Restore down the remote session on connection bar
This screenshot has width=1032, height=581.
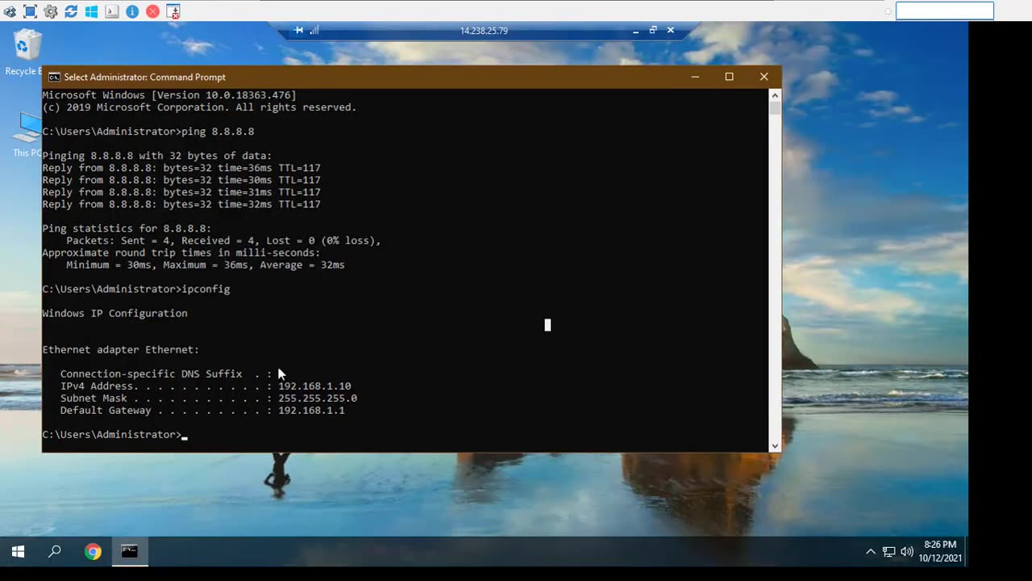coord(653,31)
